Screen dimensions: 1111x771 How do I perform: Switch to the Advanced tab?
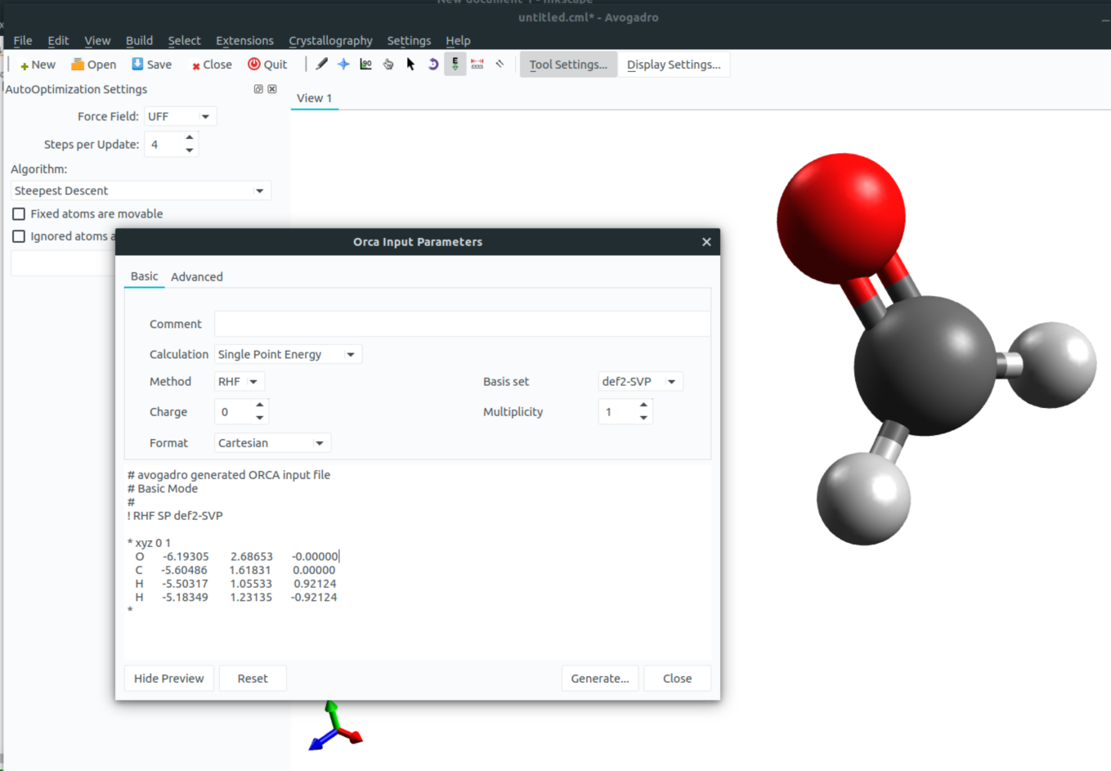196,277
